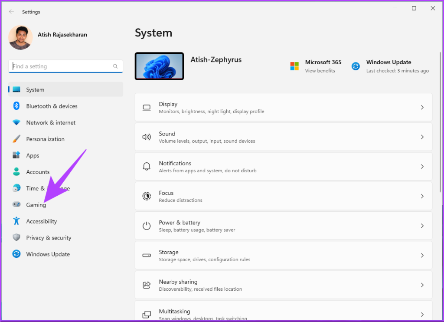Viewport: 444px width, 322px height.
Task: Open Network & internet via its Wi-Fi icon
Action: point(16,122)
